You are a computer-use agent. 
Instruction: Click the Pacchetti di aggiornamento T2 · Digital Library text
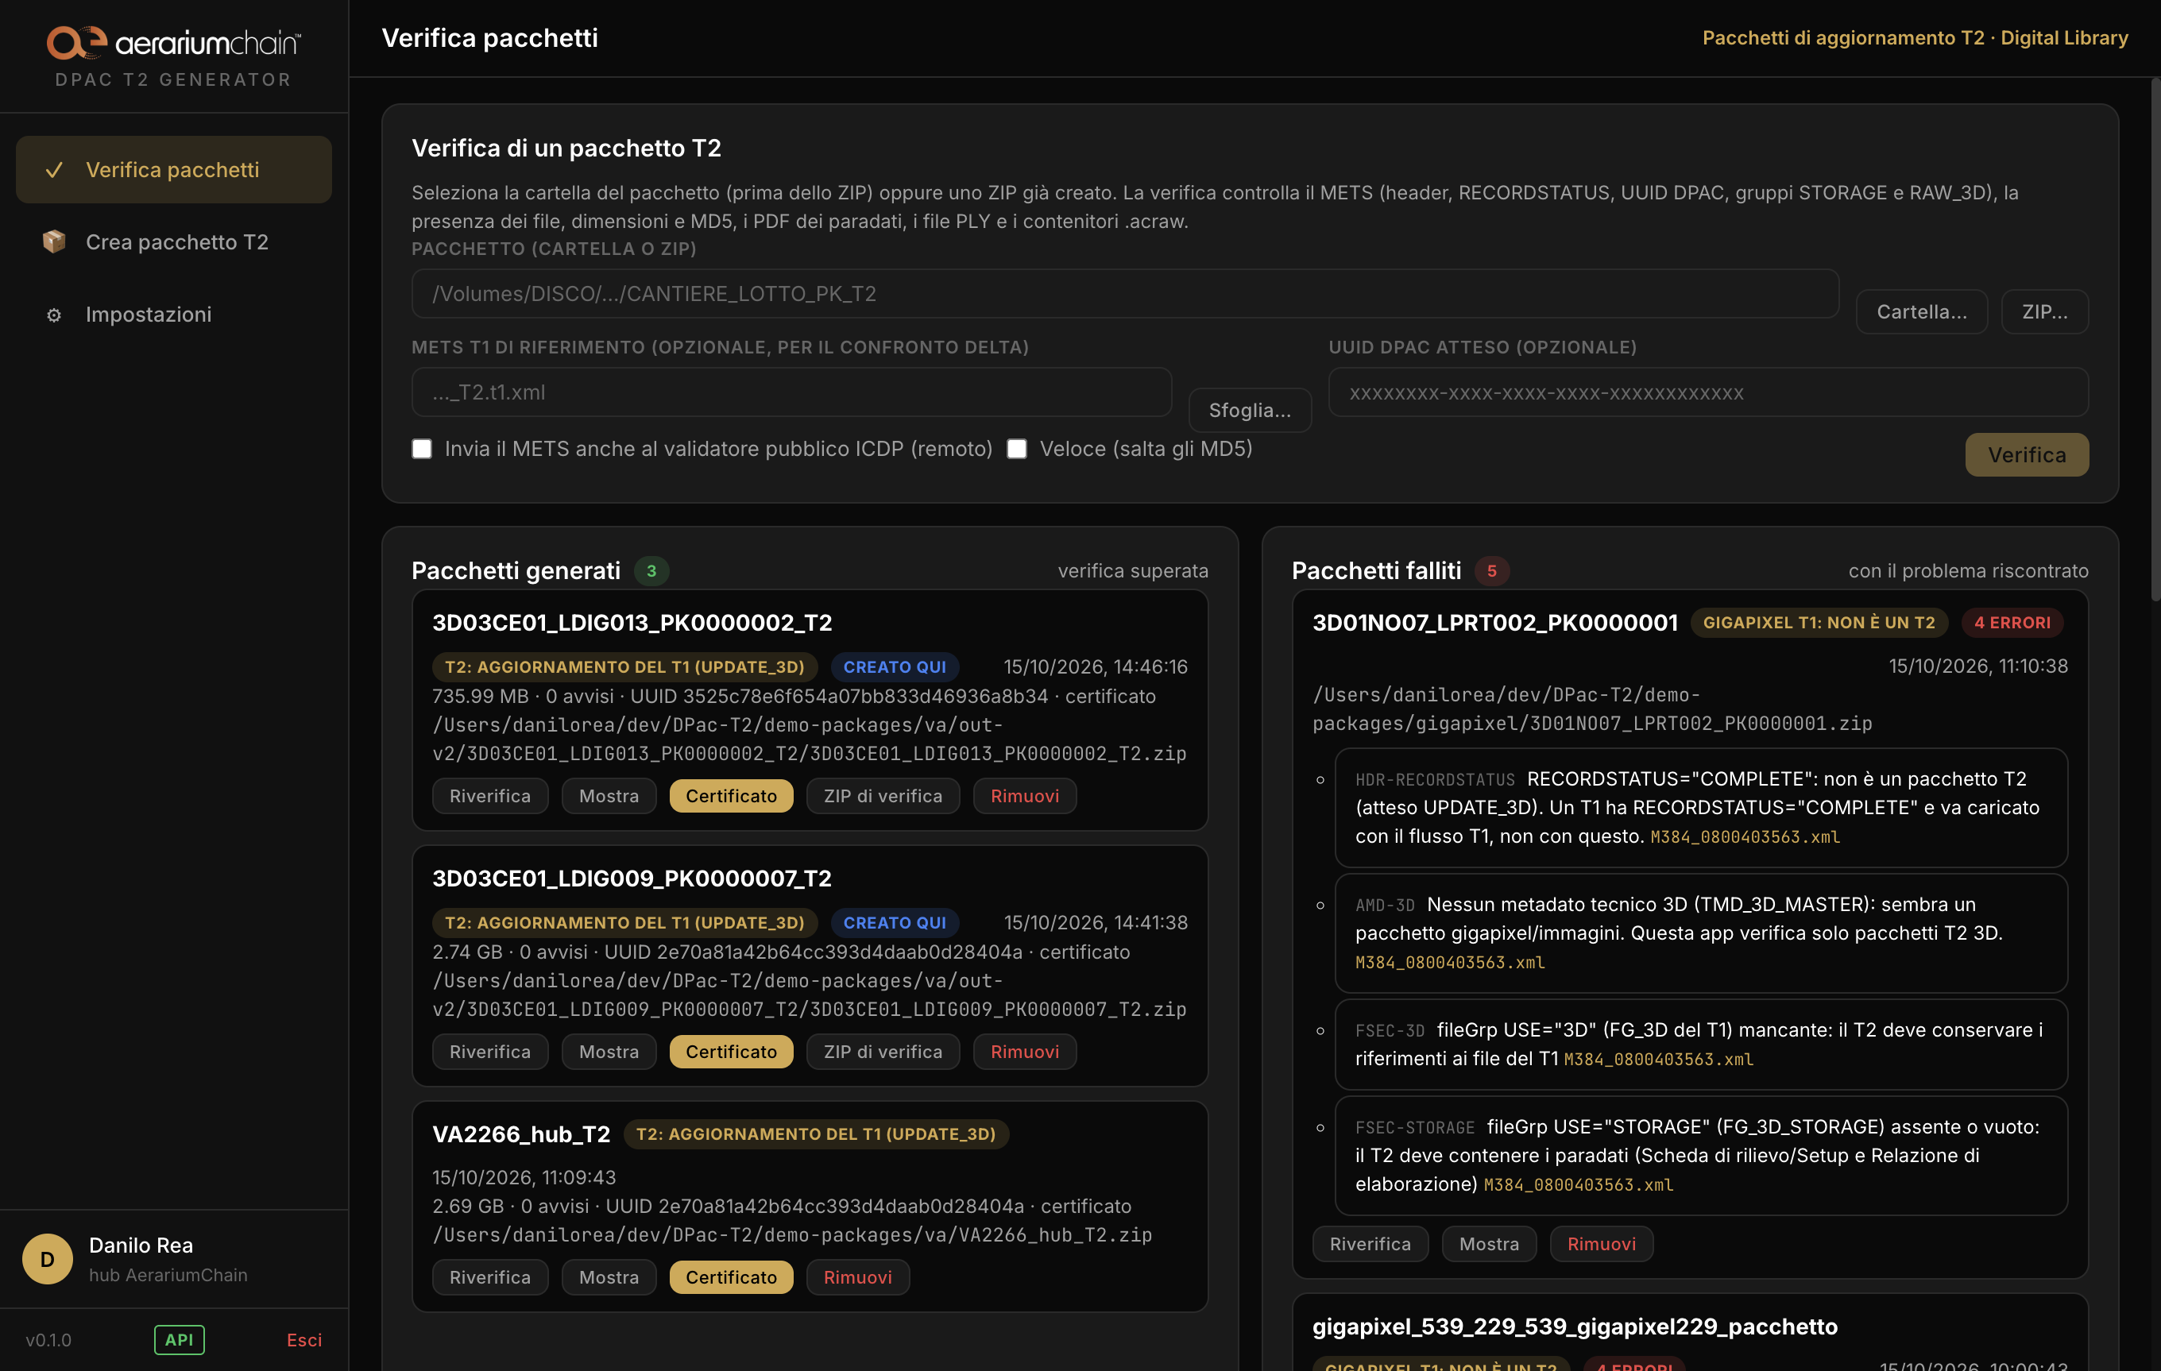[x=1915, y=37]
